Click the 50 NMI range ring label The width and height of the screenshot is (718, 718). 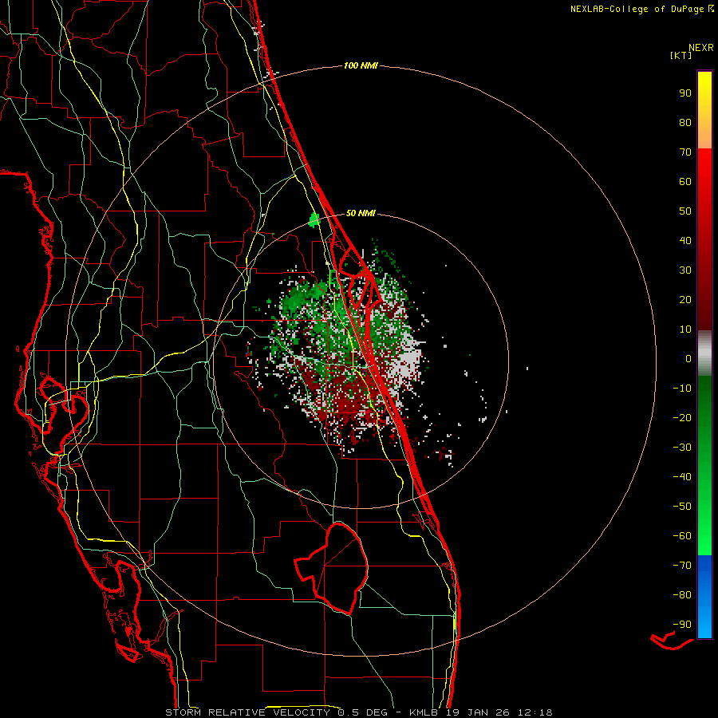point(361,213)
